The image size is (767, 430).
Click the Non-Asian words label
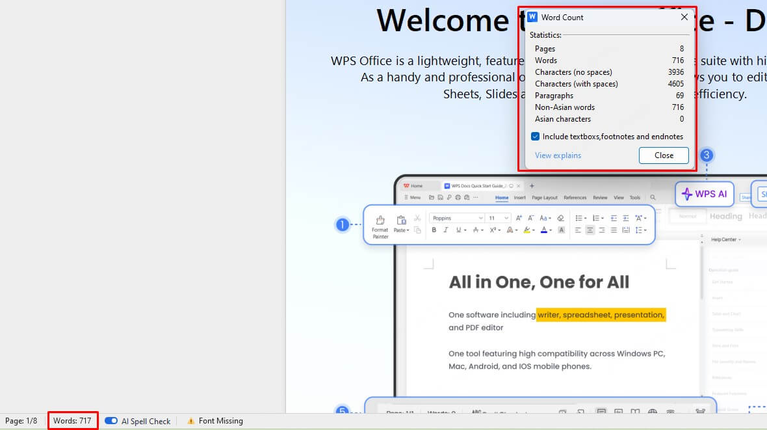(x=564, y=107)
